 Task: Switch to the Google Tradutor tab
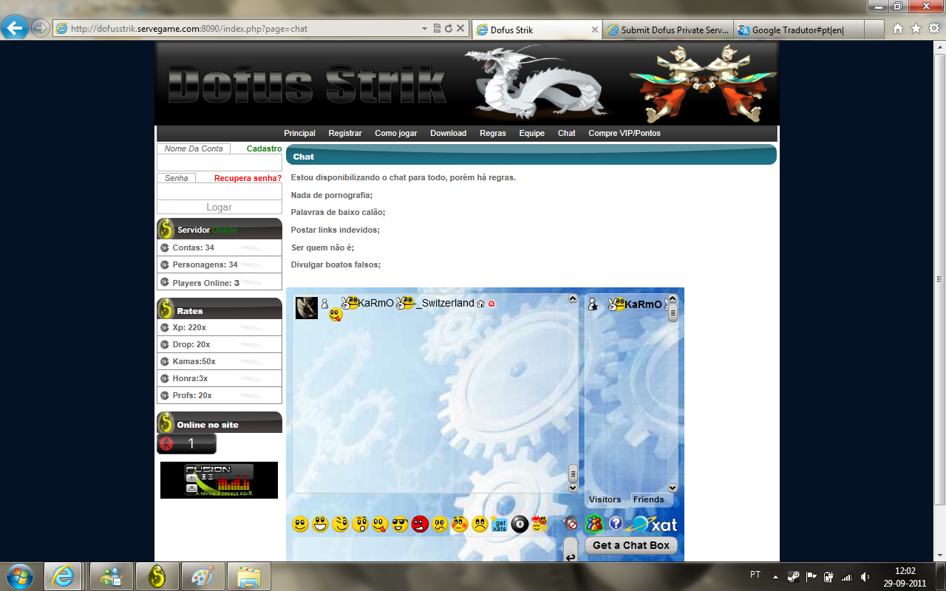click(x=798, y=30)
